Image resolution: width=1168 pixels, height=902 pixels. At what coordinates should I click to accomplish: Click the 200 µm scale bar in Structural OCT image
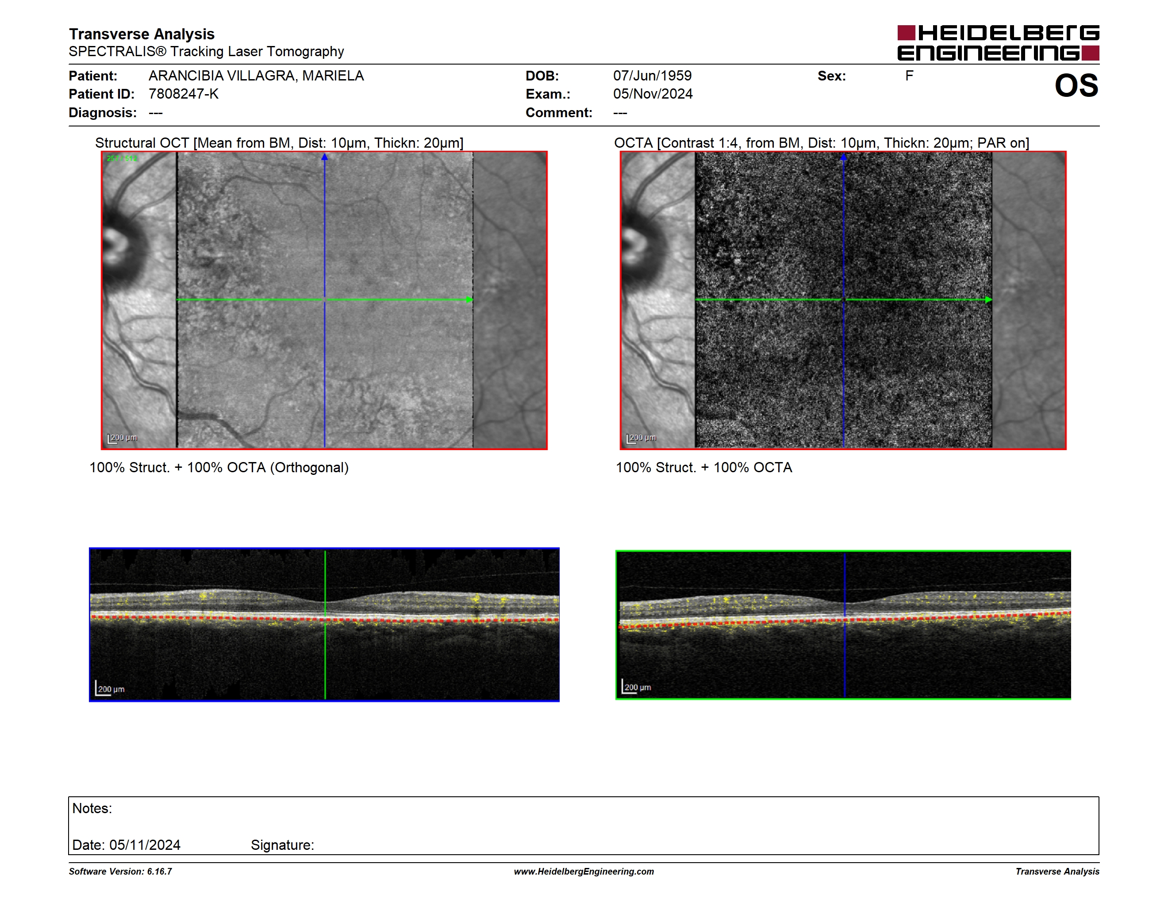pyautogui.click(x=123, y=439)
